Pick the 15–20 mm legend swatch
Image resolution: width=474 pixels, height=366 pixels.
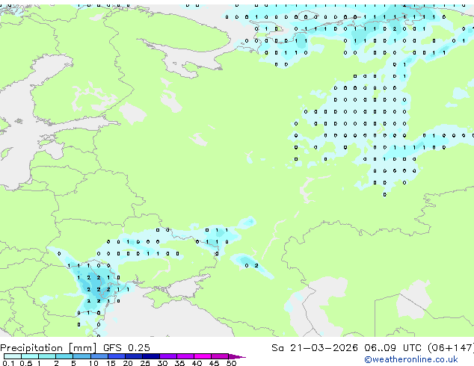[117, 356]
